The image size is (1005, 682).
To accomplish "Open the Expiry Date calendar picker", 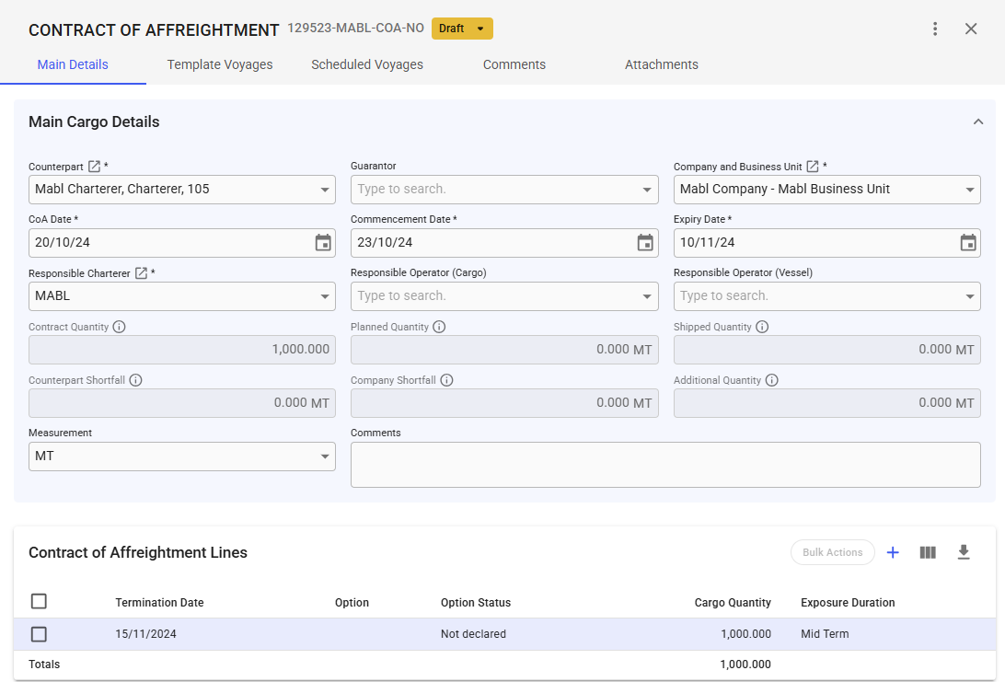I will tap(968, 243).
